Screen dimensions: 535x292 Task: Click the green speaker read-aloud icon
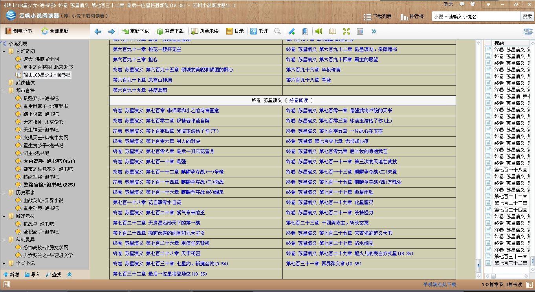point(319,31)
